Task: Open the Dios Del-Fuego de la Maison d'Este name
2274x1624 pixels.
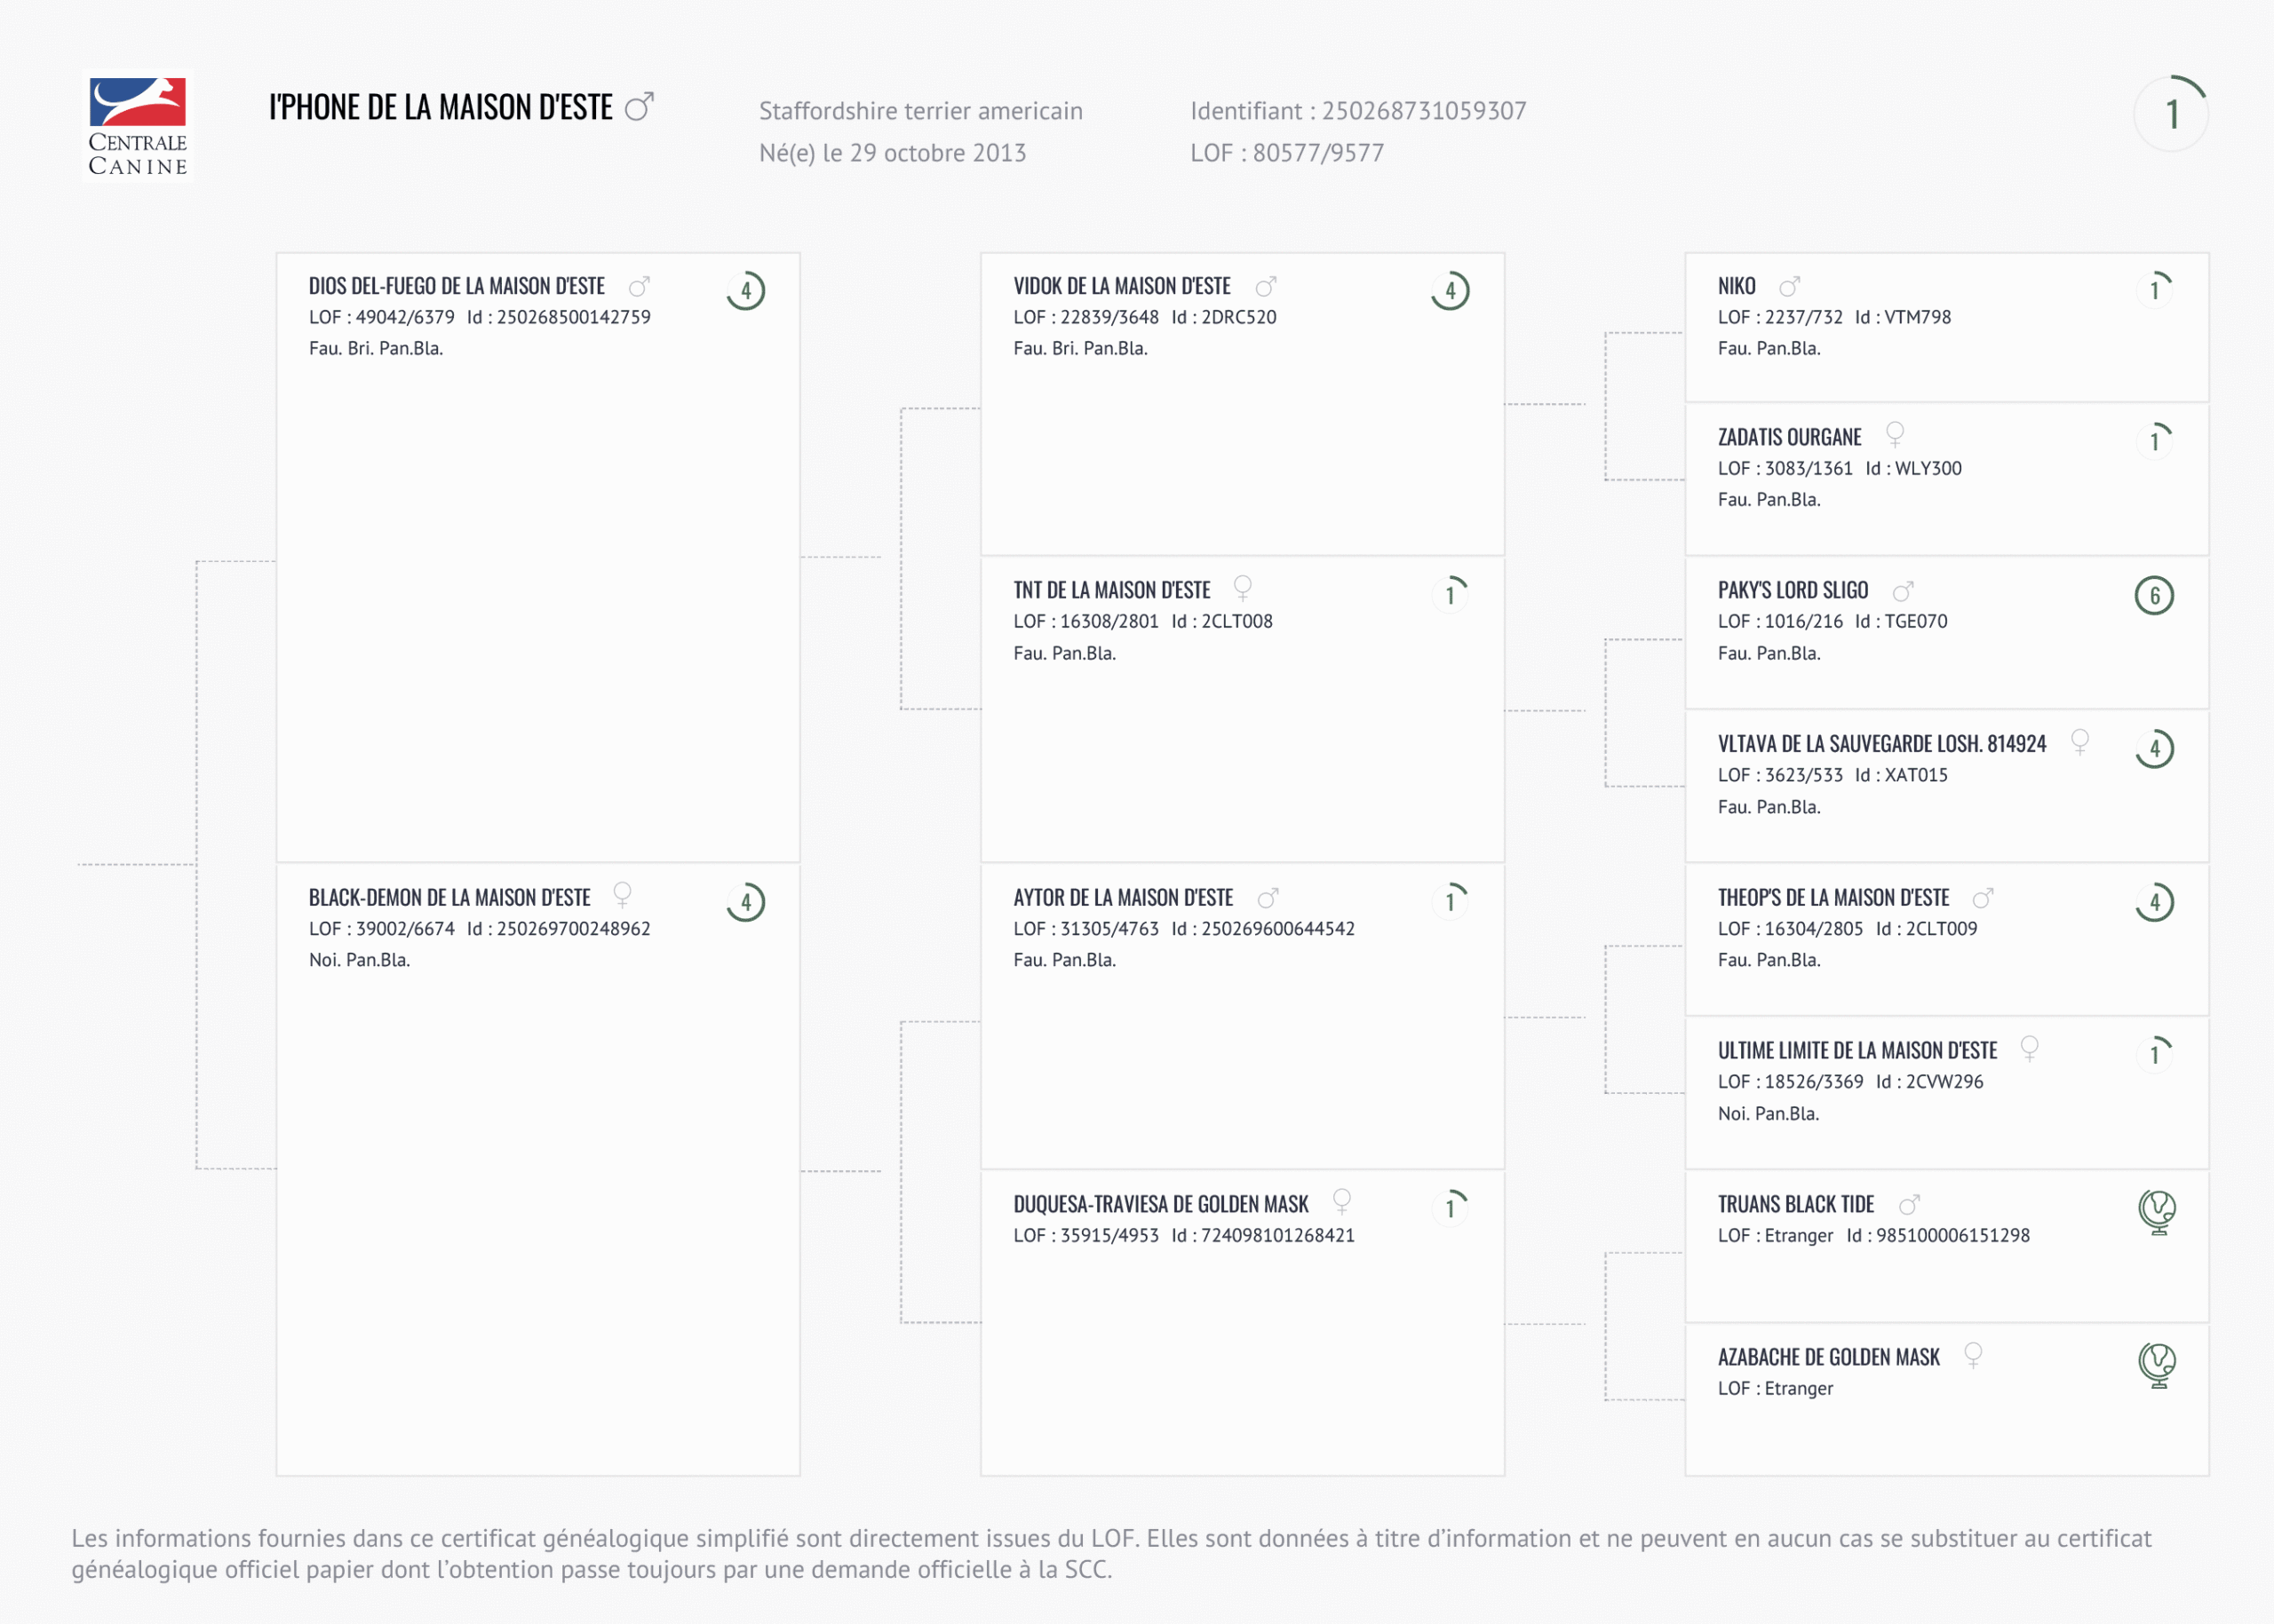Action: coord(457,287)
